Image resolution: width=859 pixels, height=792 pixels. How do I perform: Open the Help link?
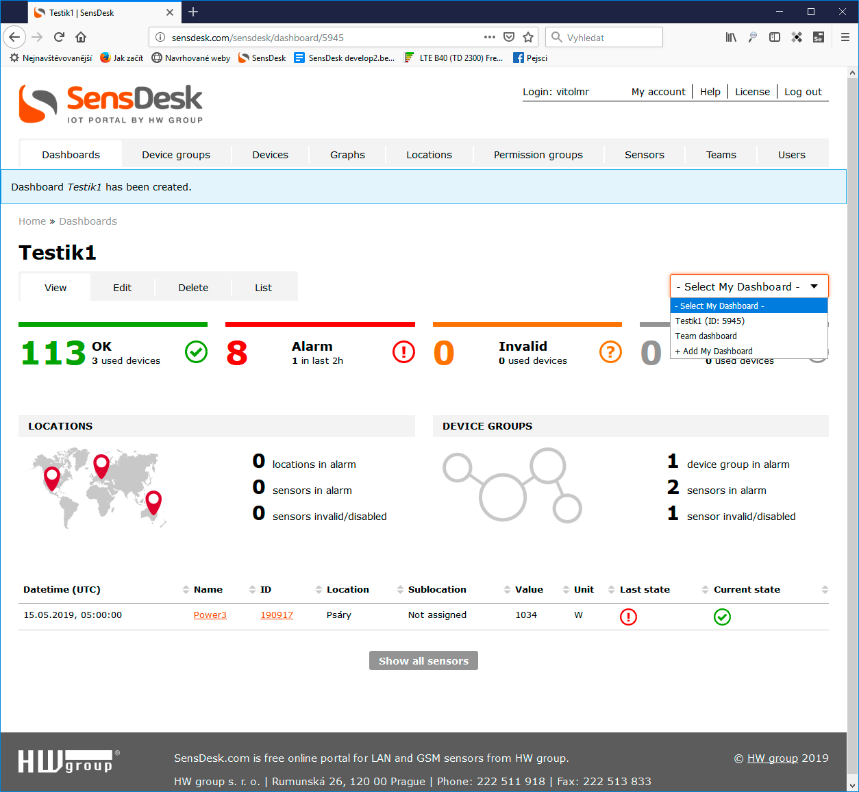coord(710,92)
